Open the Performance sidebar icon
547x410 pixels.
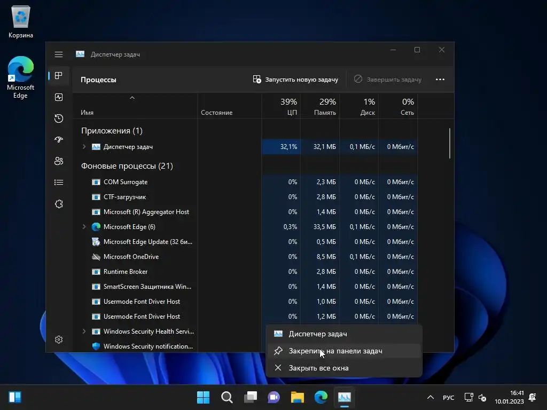pos(59,97)
